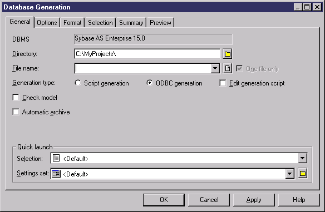Screen dimensions: 325x212
Task: Switch to the Options tab
Action: click(47, 23)
